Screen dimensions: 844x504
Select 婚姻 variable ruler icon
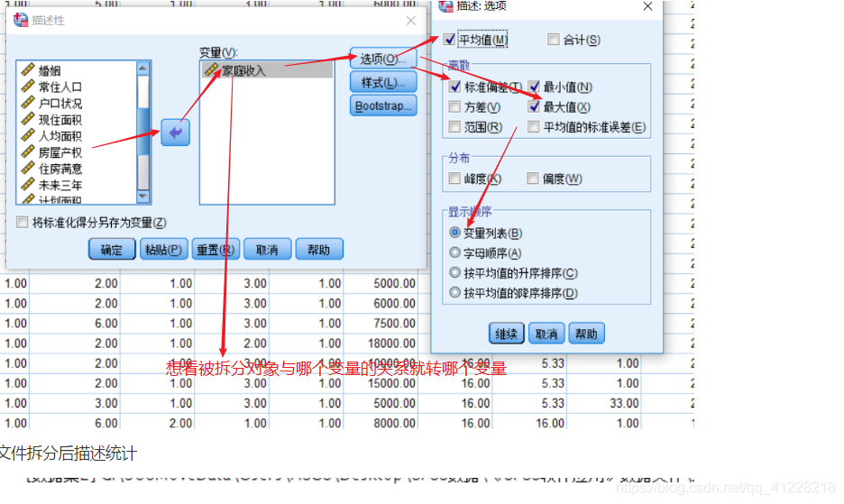(27, 70)
